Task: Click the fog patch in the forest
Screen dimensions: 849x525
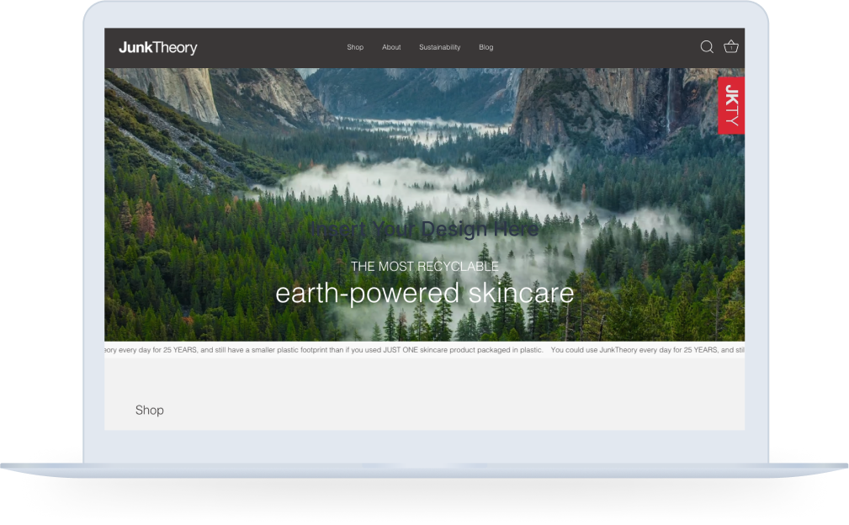Action: pos(379,181)
